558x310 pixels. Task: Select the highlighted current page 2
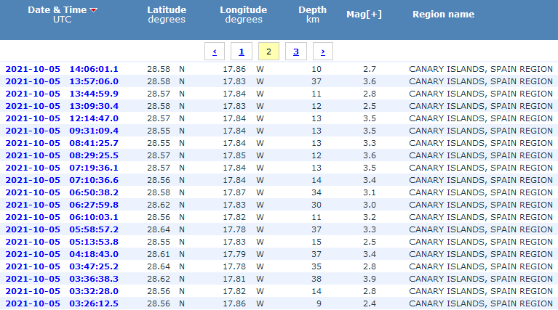(268, 52)
